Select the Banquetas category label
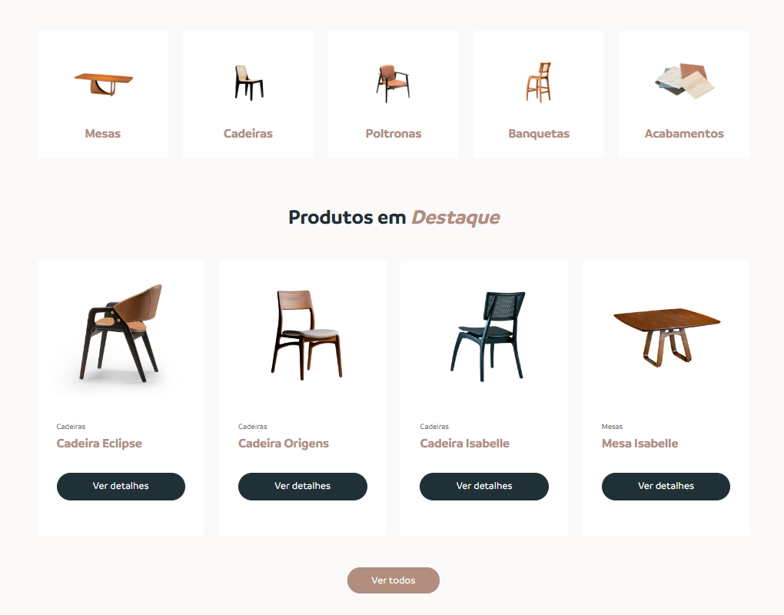Viewport: 784px width, 615px height. 539,134
